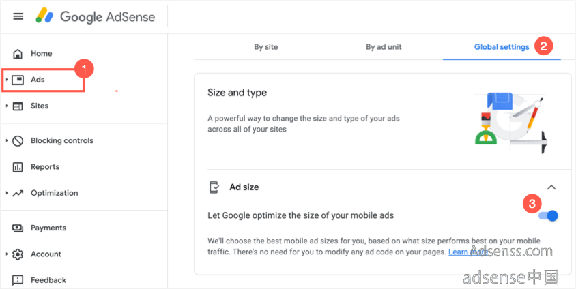Screen dimensions: 576x289
Task: Click the Ad size heading text
Action: 244,187
